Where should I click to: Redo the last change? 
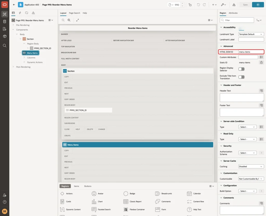[204, 5]
